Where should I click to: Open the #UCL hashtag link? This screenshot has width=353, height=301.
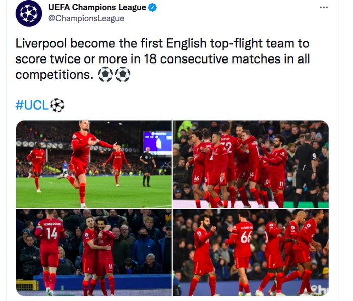coord(32,105)
